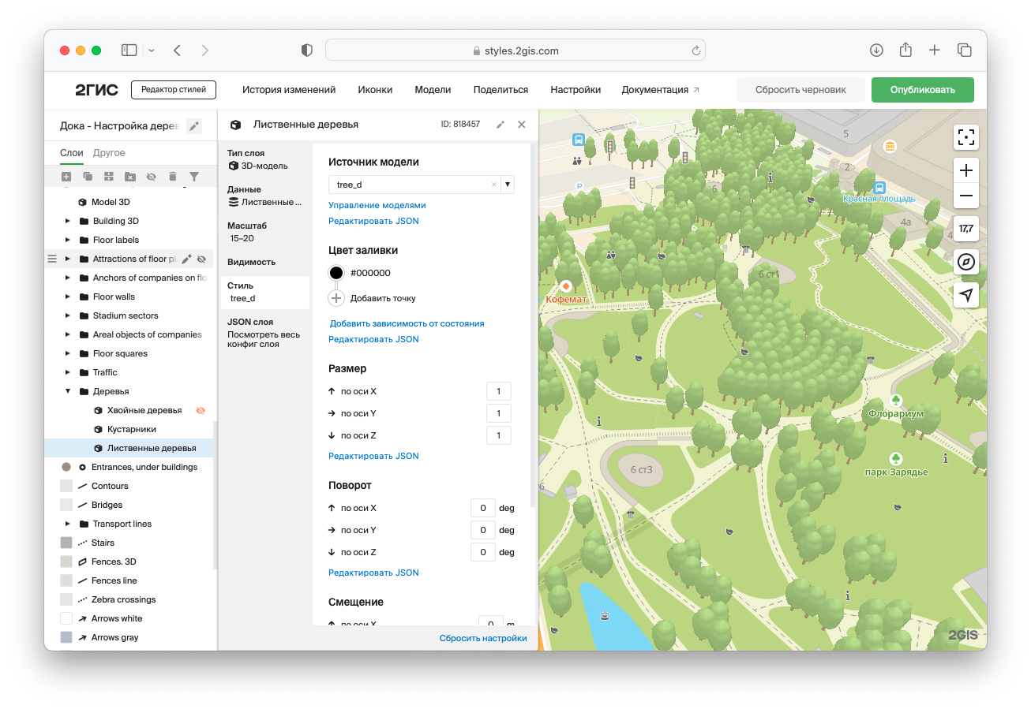The width and height of the screenshot is (1031, 709).
Task: Click the duplicate layer icon in layers toolbar
Action: coord(88,177)
